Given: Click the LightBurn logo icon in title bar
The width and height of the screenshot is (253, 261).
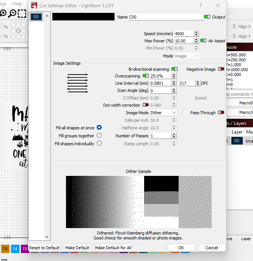Looking at the screenshot, I should tap(34, 6).
